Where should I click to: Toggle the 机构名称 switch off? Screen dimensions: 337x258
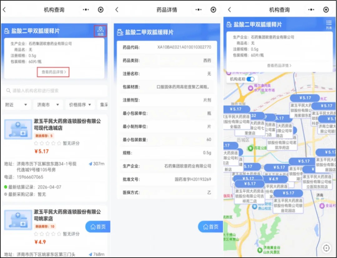point(250,79)
